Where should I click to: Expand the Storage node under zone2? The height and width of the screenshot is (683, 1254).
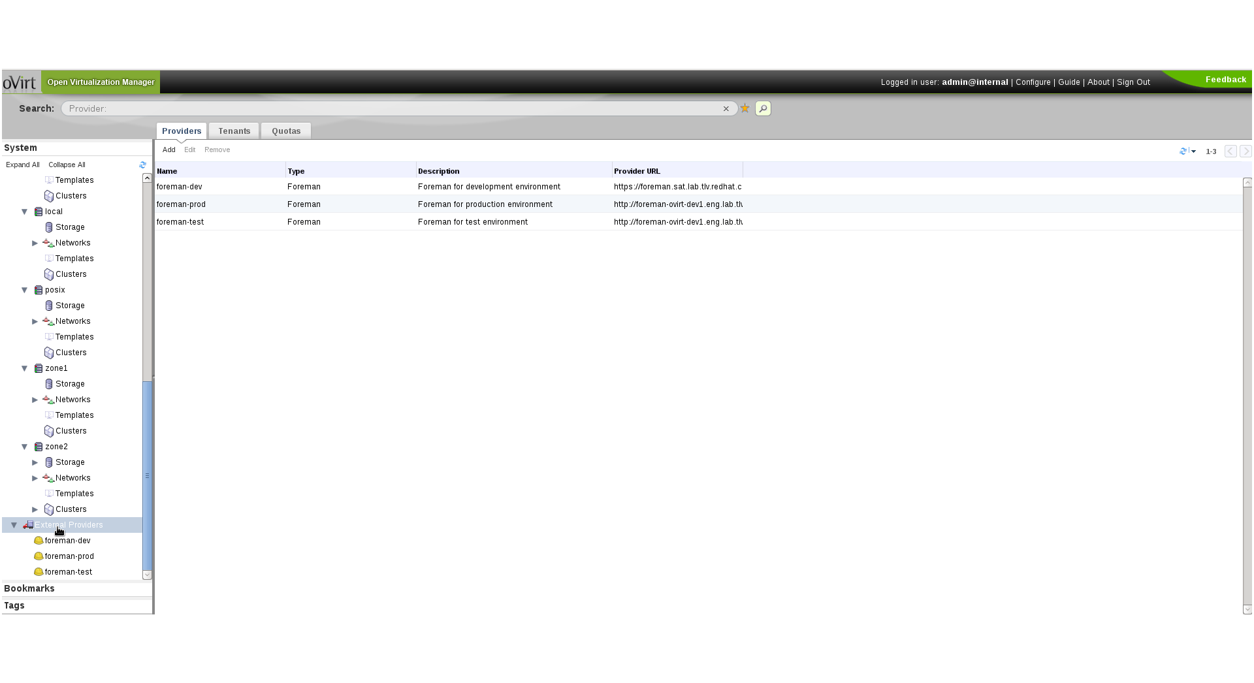[x=35, y=462]
